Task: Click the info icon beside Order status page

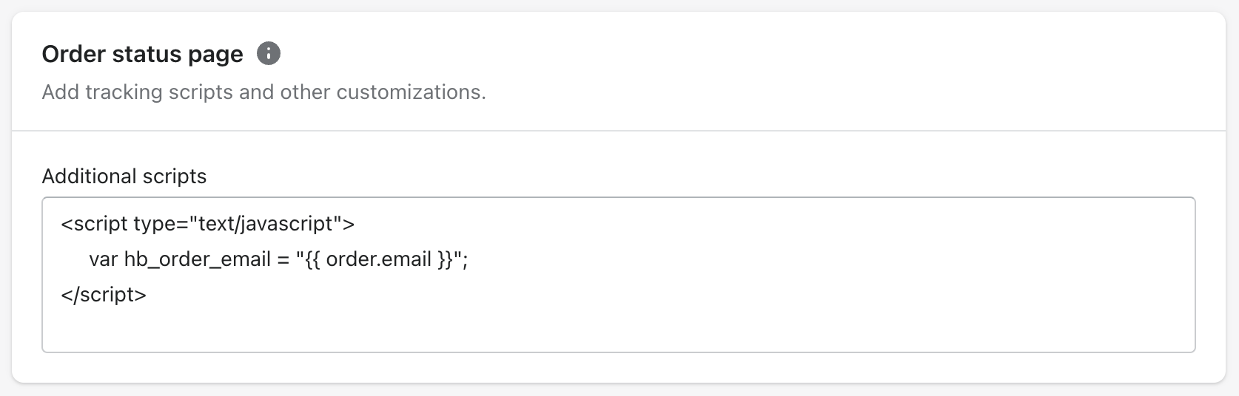Action: pos(269,53)
